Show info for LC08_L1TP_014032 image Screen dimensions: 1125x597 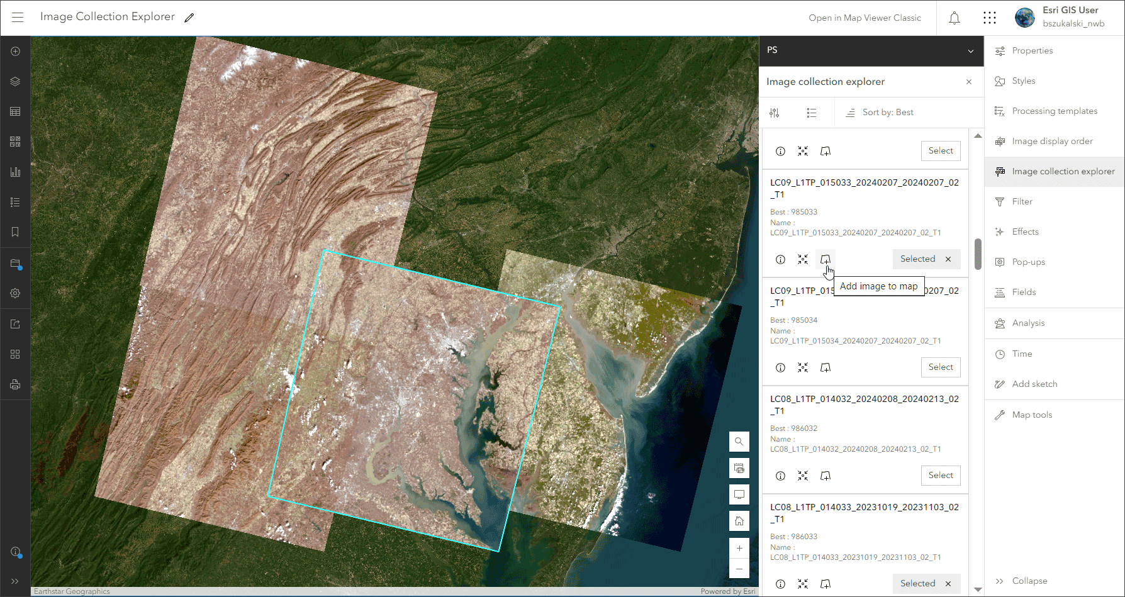coord(780,476)
